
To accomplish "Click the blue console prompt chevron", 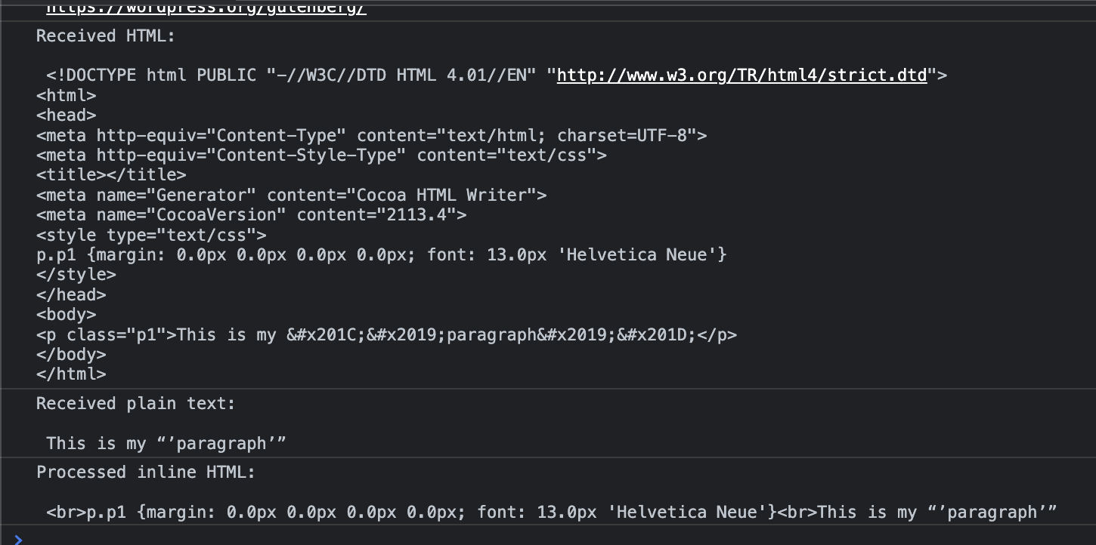I will pyautogui.click(x=19, y=539).
